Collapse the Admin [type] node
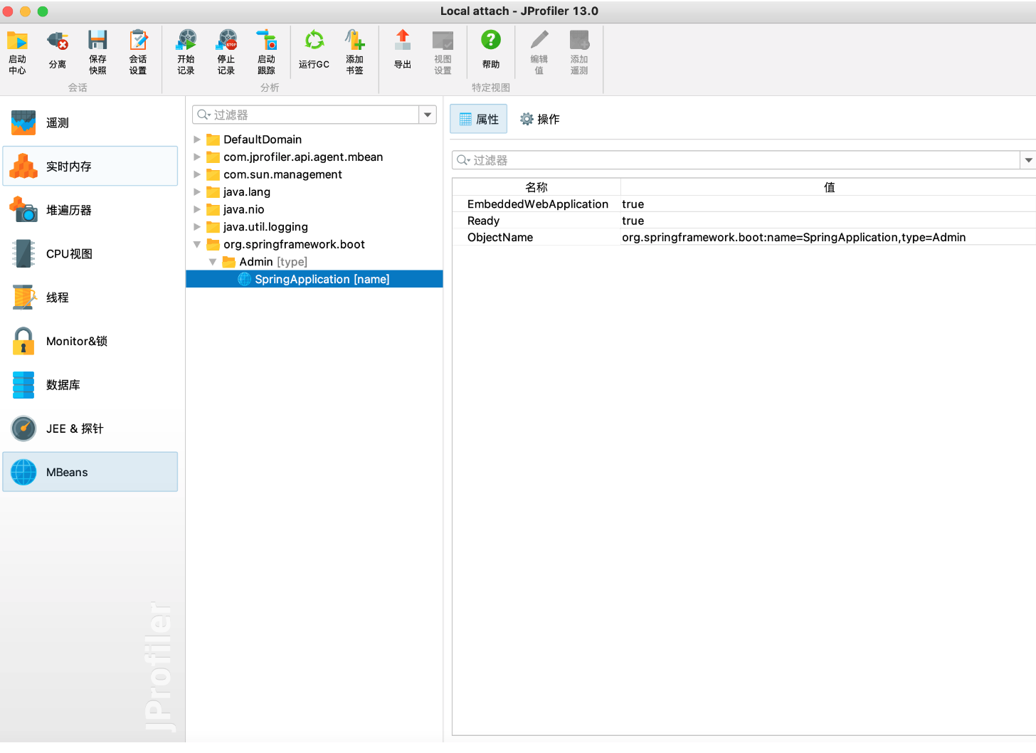 click(x=213, y=262)
